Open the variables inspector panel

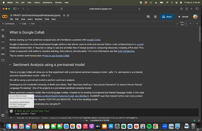3,48
